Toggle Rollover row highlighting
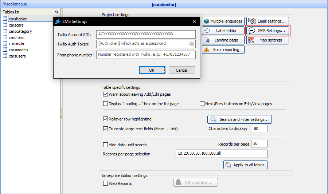Viewport: 328px width, 194px height. pos(105,119)
